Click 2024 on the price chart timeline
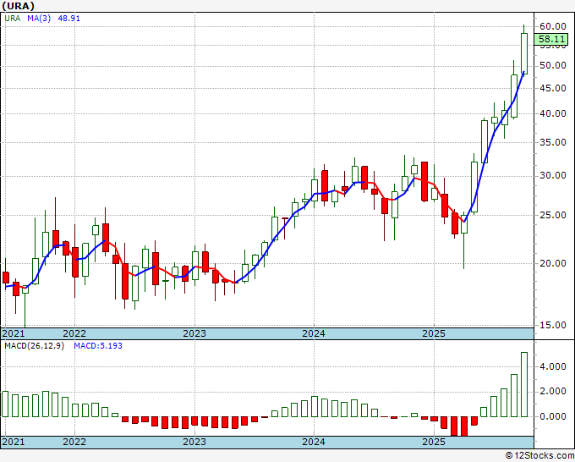 [314, 333]
